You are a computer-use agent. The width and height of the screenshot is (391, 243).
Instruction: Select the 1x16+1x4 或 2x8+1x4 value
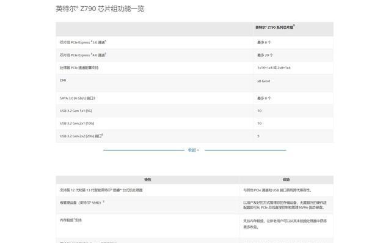tap(274, 68)
